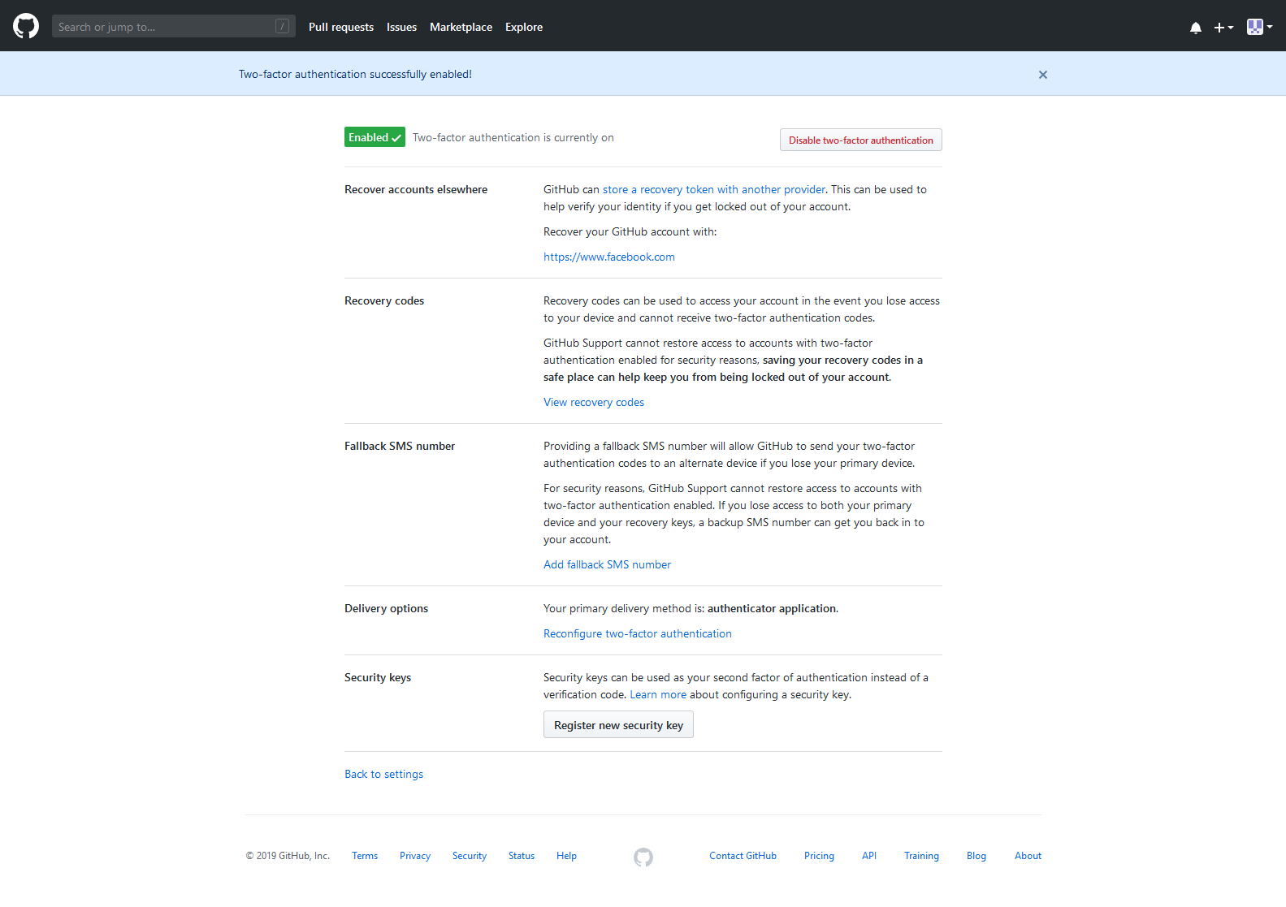The width and height of the screenshot is (1286, 907).
Task: Open the notifications bell
Action: 1195,28
